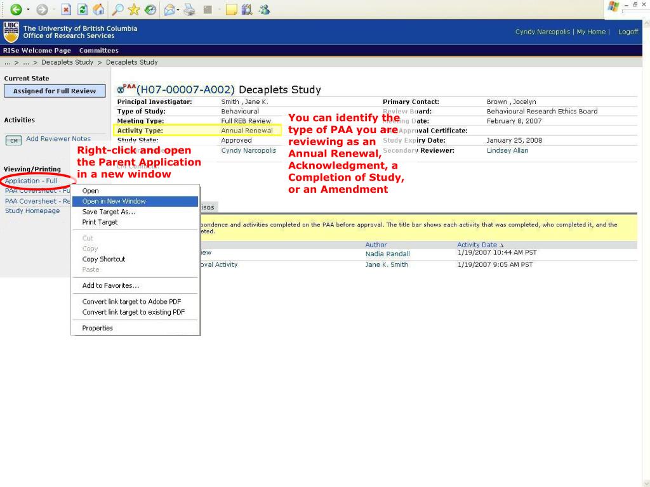Click the first Decaplets Study breadcrumb
This screenshot has height=487, width=650.
click(x=67, y=62)
